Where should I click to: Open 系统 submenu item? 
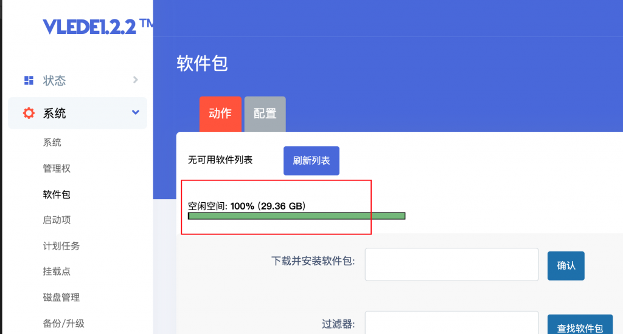tap(52, 143)
